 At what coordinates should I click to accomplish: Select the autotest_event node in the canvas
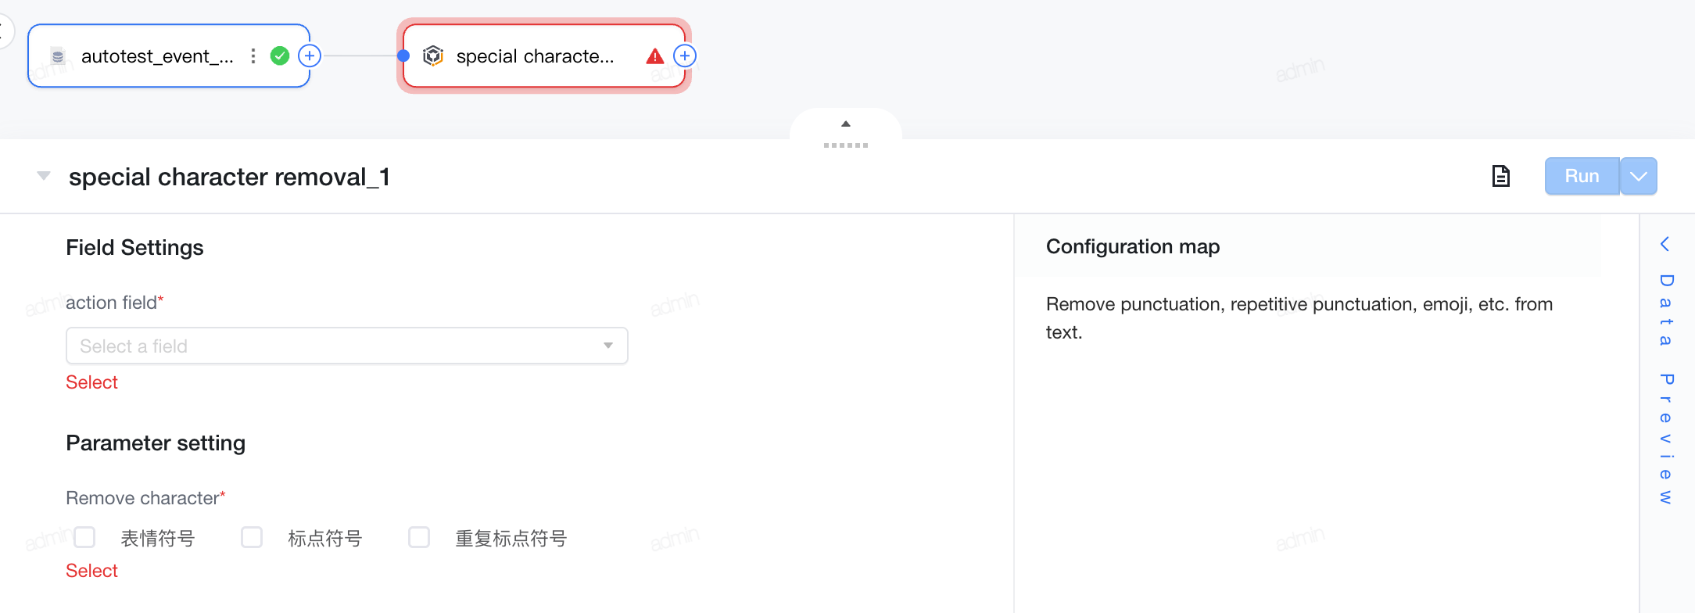tap(169, 56)
